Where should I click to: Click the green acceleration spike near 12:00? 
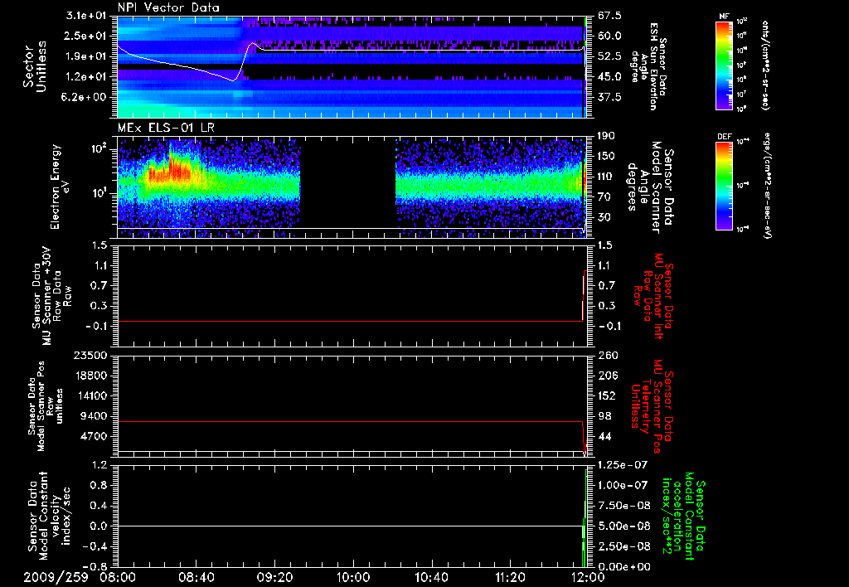[585, 517]
